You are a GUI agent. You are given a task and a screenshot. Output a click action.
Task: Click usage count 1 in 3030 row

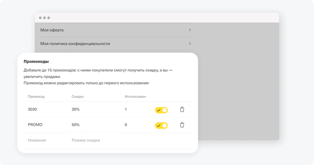click(126, 109)
